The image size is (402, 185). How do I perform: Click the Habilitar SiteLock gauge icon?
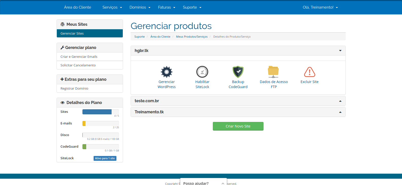click(202, 72)
